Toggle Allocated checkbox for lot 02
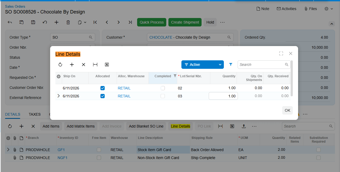This screenshot has width=340, height=172. (103, 88)
